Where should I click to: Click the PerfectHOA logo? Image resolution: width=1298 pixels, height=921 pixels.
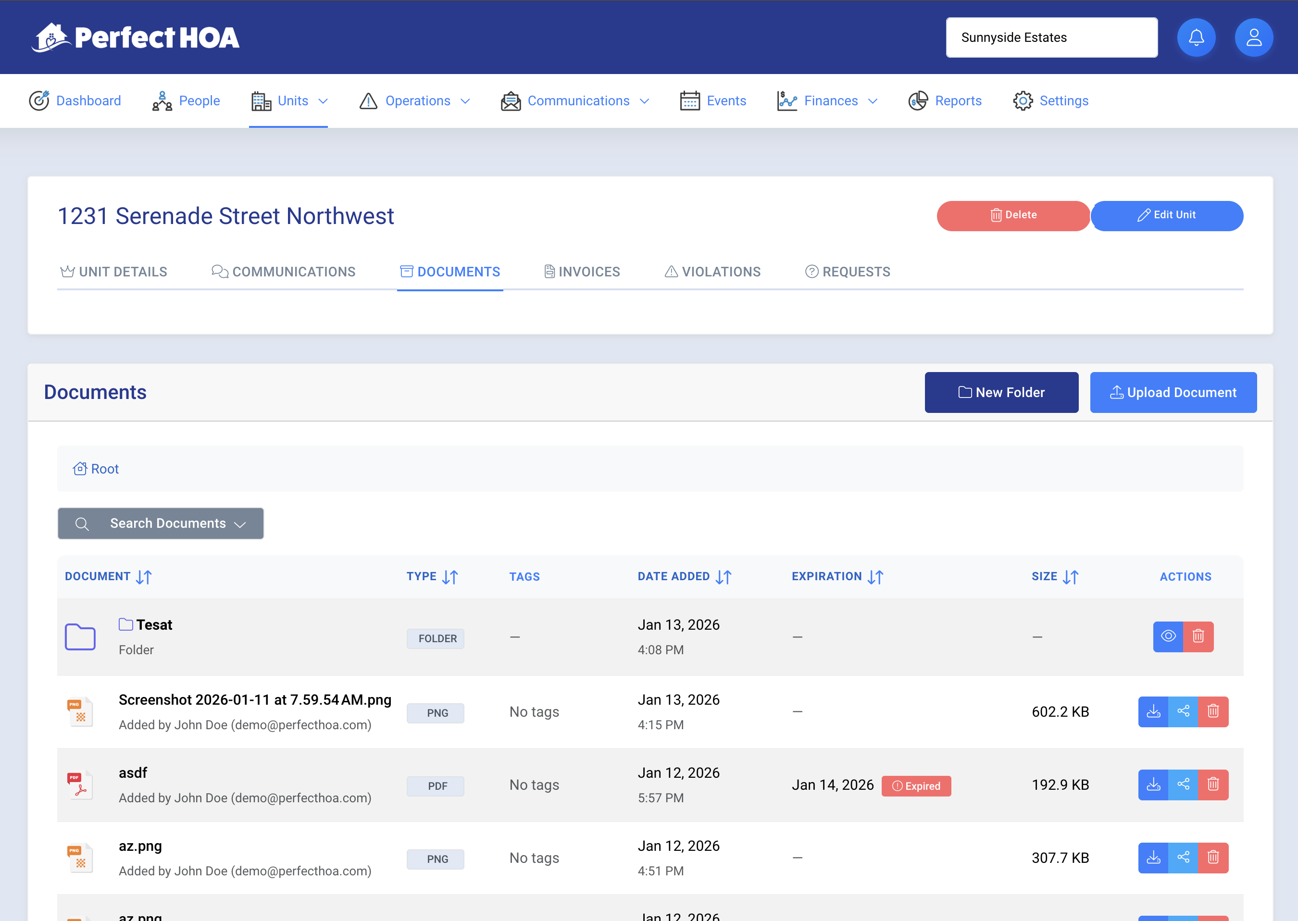[135, 37]
